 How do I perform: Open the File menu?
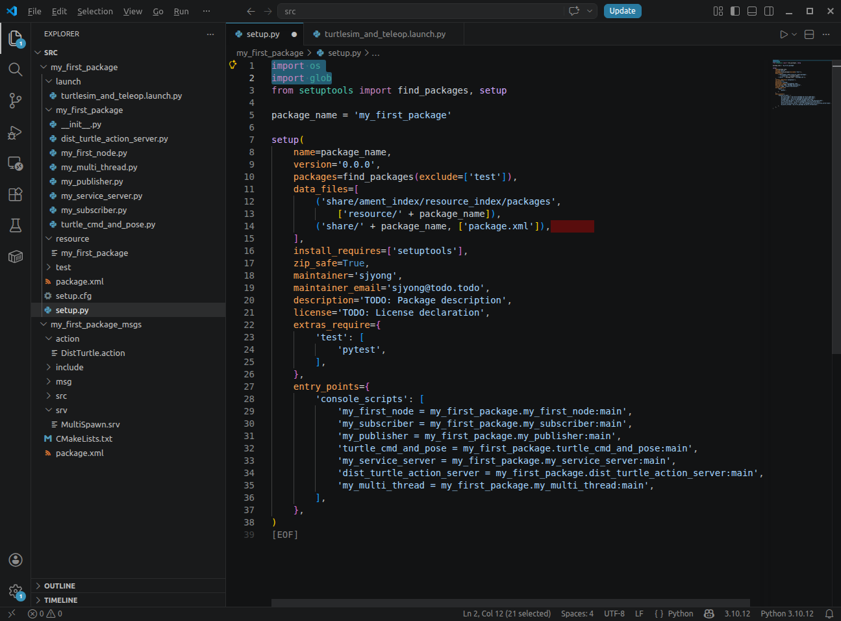(x=34, y=11)
